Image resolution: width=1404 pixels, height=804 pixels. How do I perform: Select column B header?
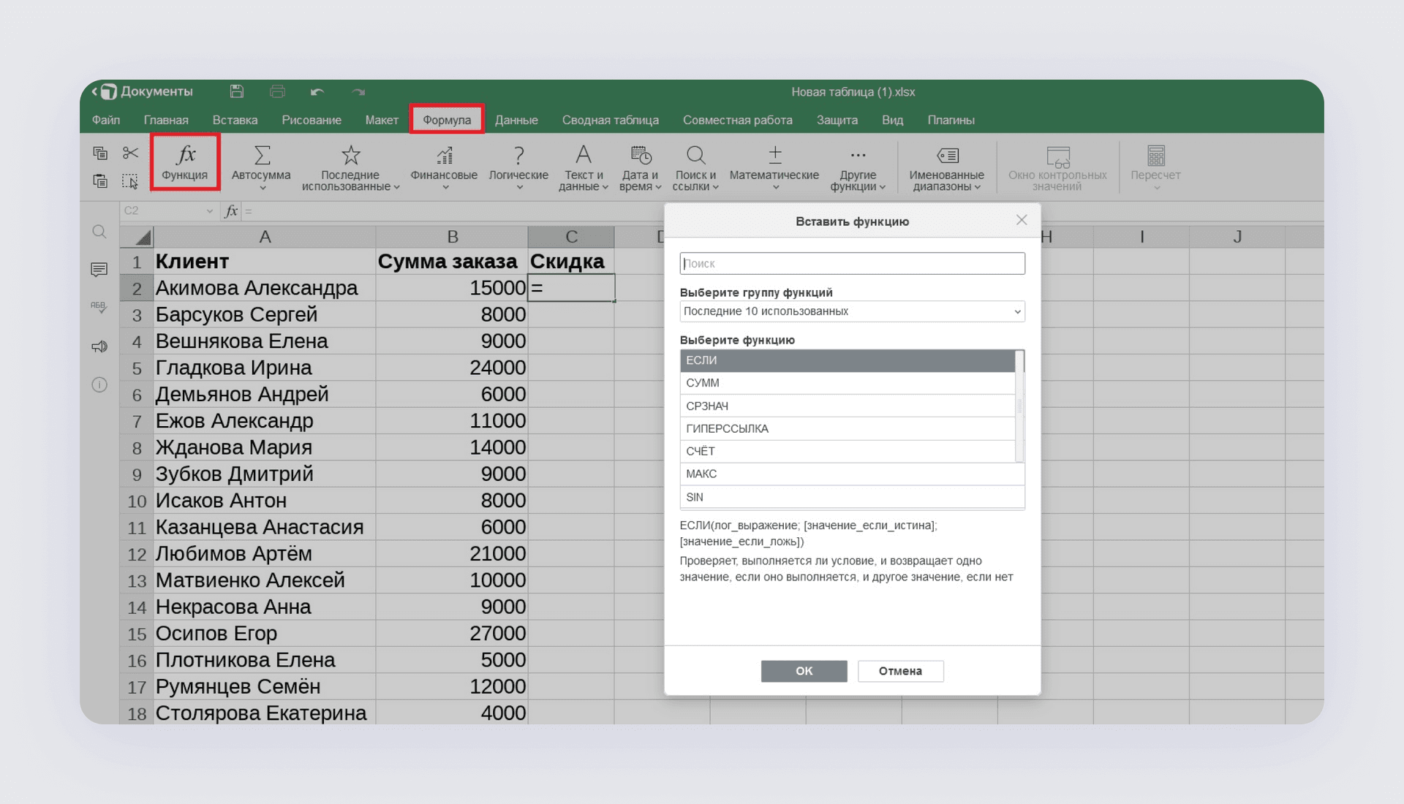tap(452, 237)
